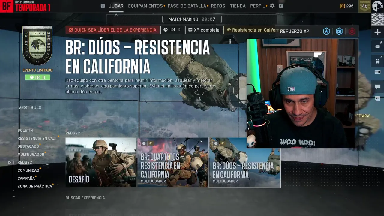The width and height of the screenshot is (384, 216).
Task: Open the PERFIL tab
Action: point(258,6)
